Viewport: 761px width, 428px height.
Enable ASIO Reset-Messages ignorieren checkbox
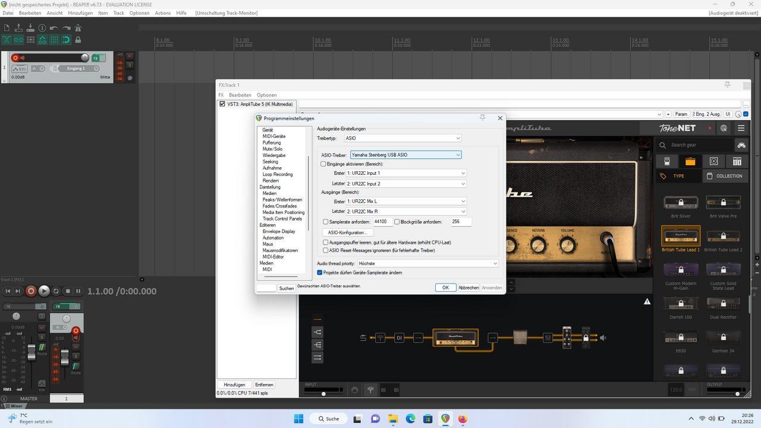tap(325, 250)
